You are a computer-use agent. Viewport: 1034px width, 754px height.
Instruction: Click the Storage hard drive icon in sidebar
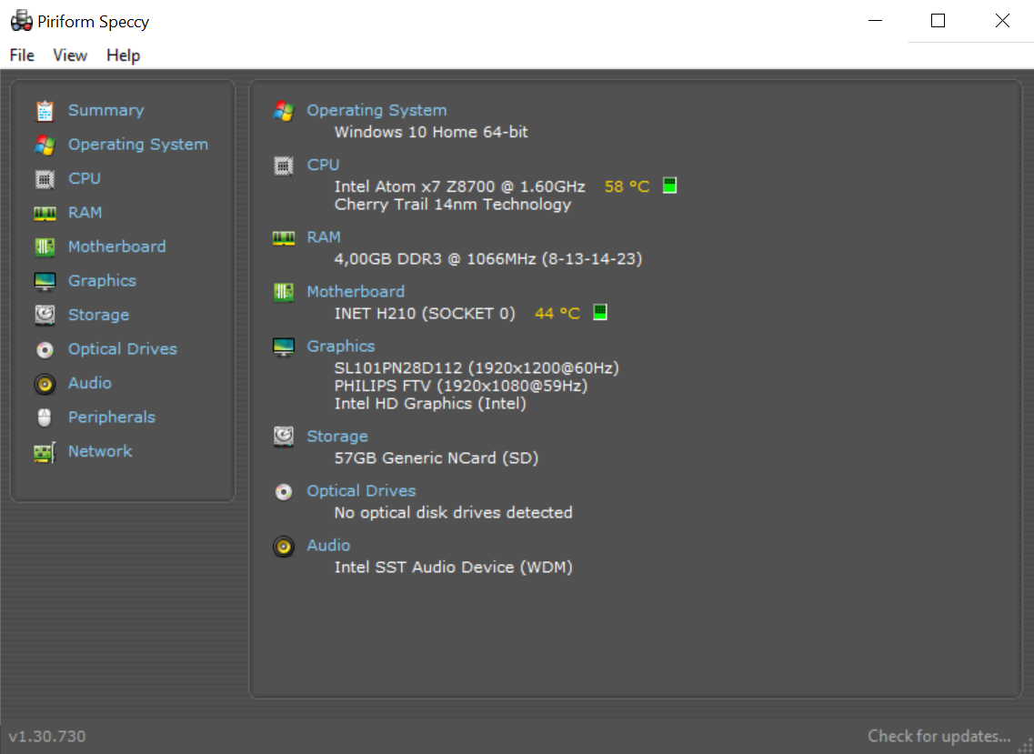(x=45, y=316)
